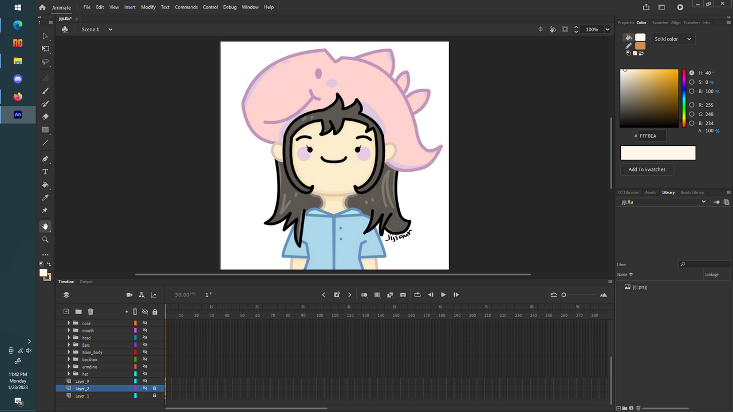The height and width of the screenshot is (412, 733).
Task: Select the Line tool
Action: tap(46, 143)
